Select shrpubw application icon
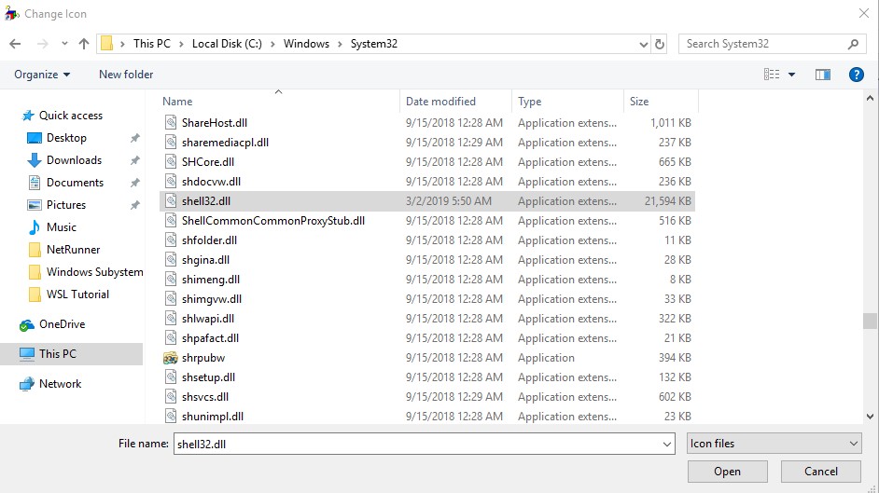 click(x=171, y=358)
